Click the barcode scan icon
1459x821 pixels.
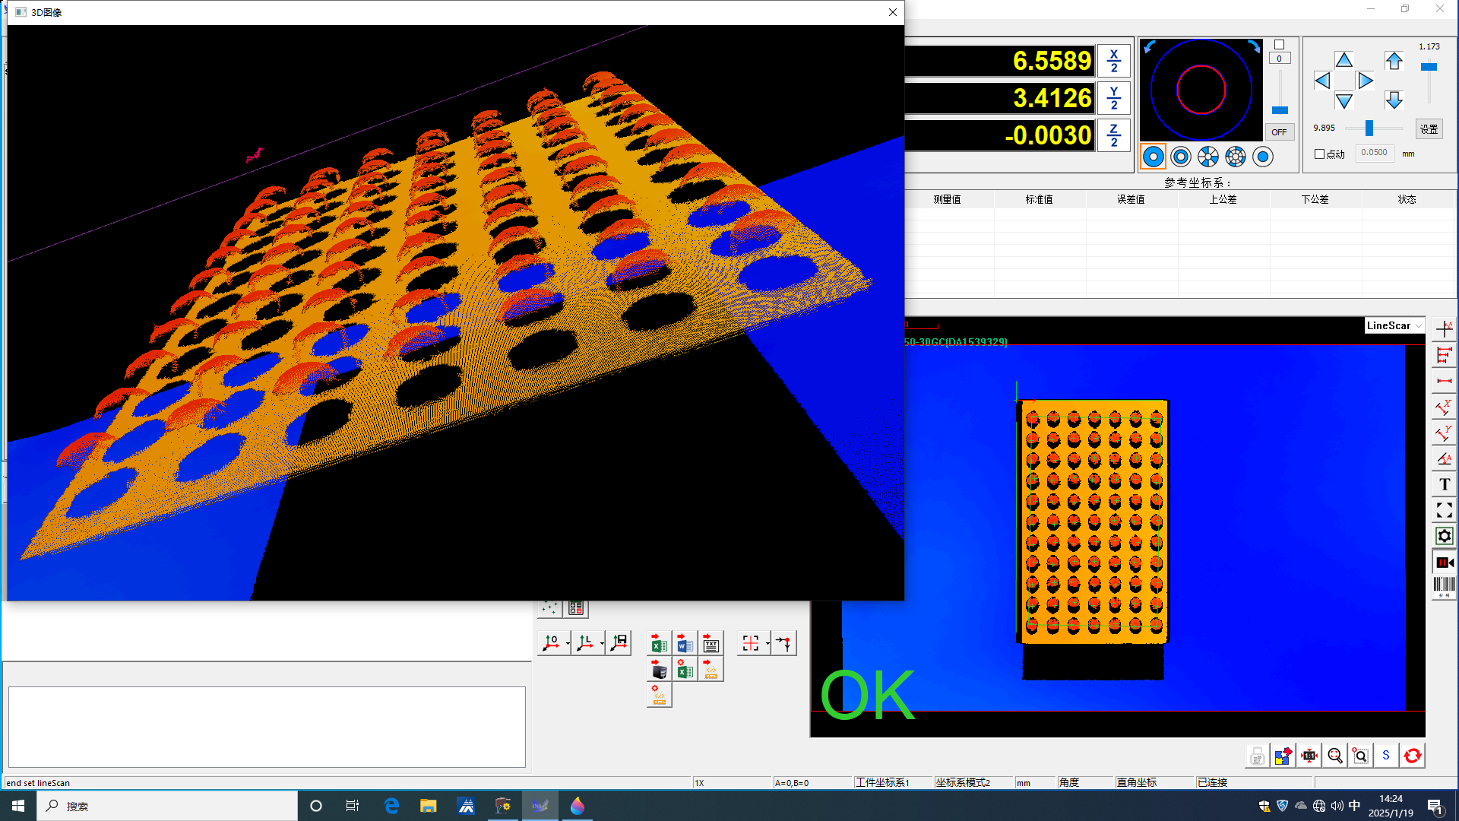(1444, 585)
